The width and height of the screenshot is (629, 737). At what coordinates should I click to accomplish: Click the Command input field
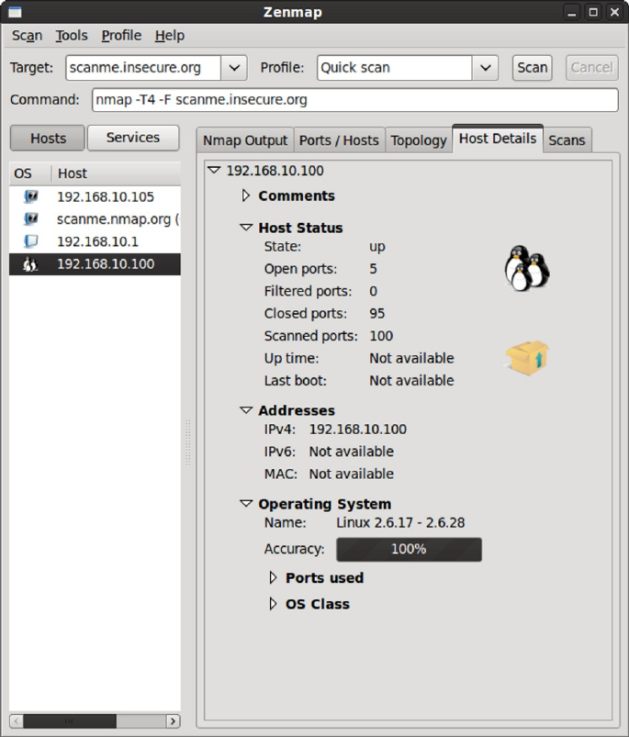click(x=355, y=100)
